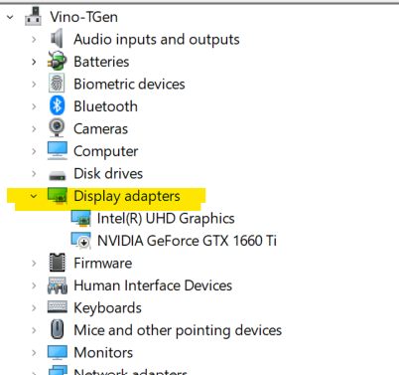Collapse the Vino-TGen root node

point(10,17)
